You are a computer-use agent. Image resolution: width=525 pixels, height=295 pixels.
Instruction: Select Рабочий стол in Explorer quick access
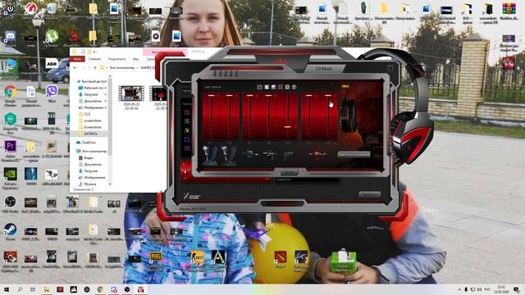[x=94, y=88]
